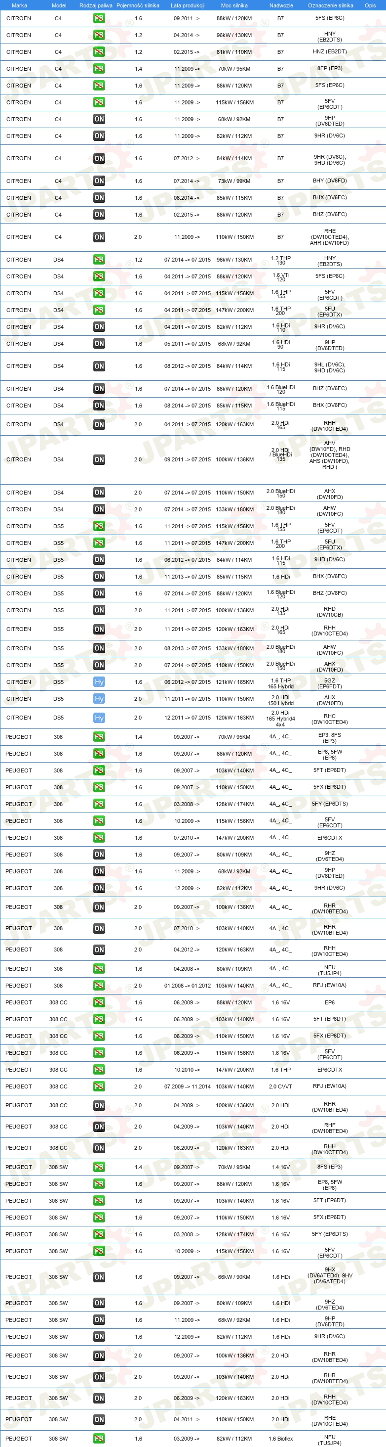Screen dimensions: 386x1447
Task: Select the engine code cell HNZ (EB2DT)
Action: point(330,51)
